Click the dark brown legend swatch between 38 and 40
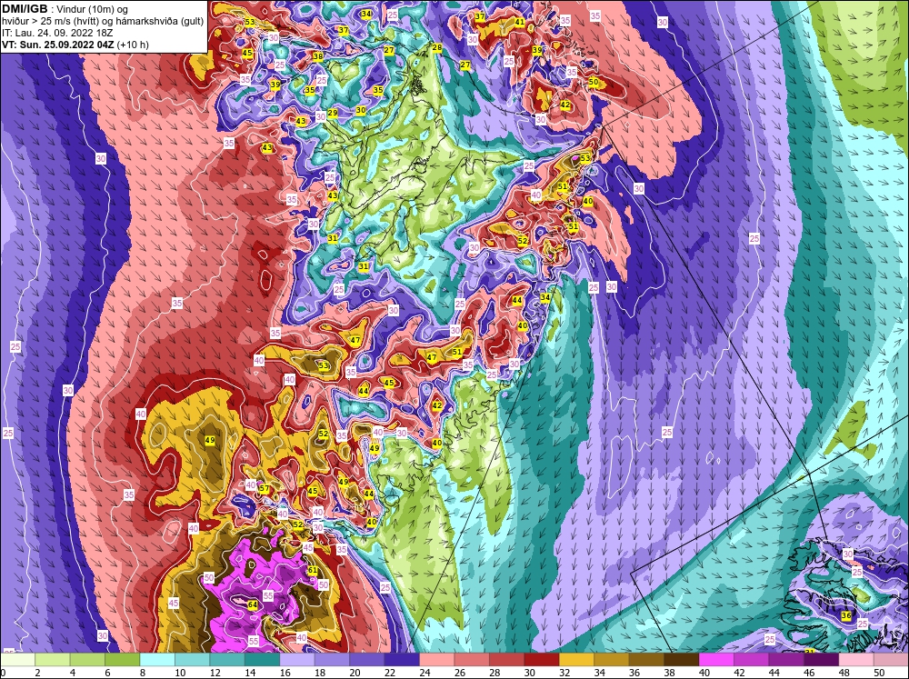909x679 pixels. coord(682,659)
